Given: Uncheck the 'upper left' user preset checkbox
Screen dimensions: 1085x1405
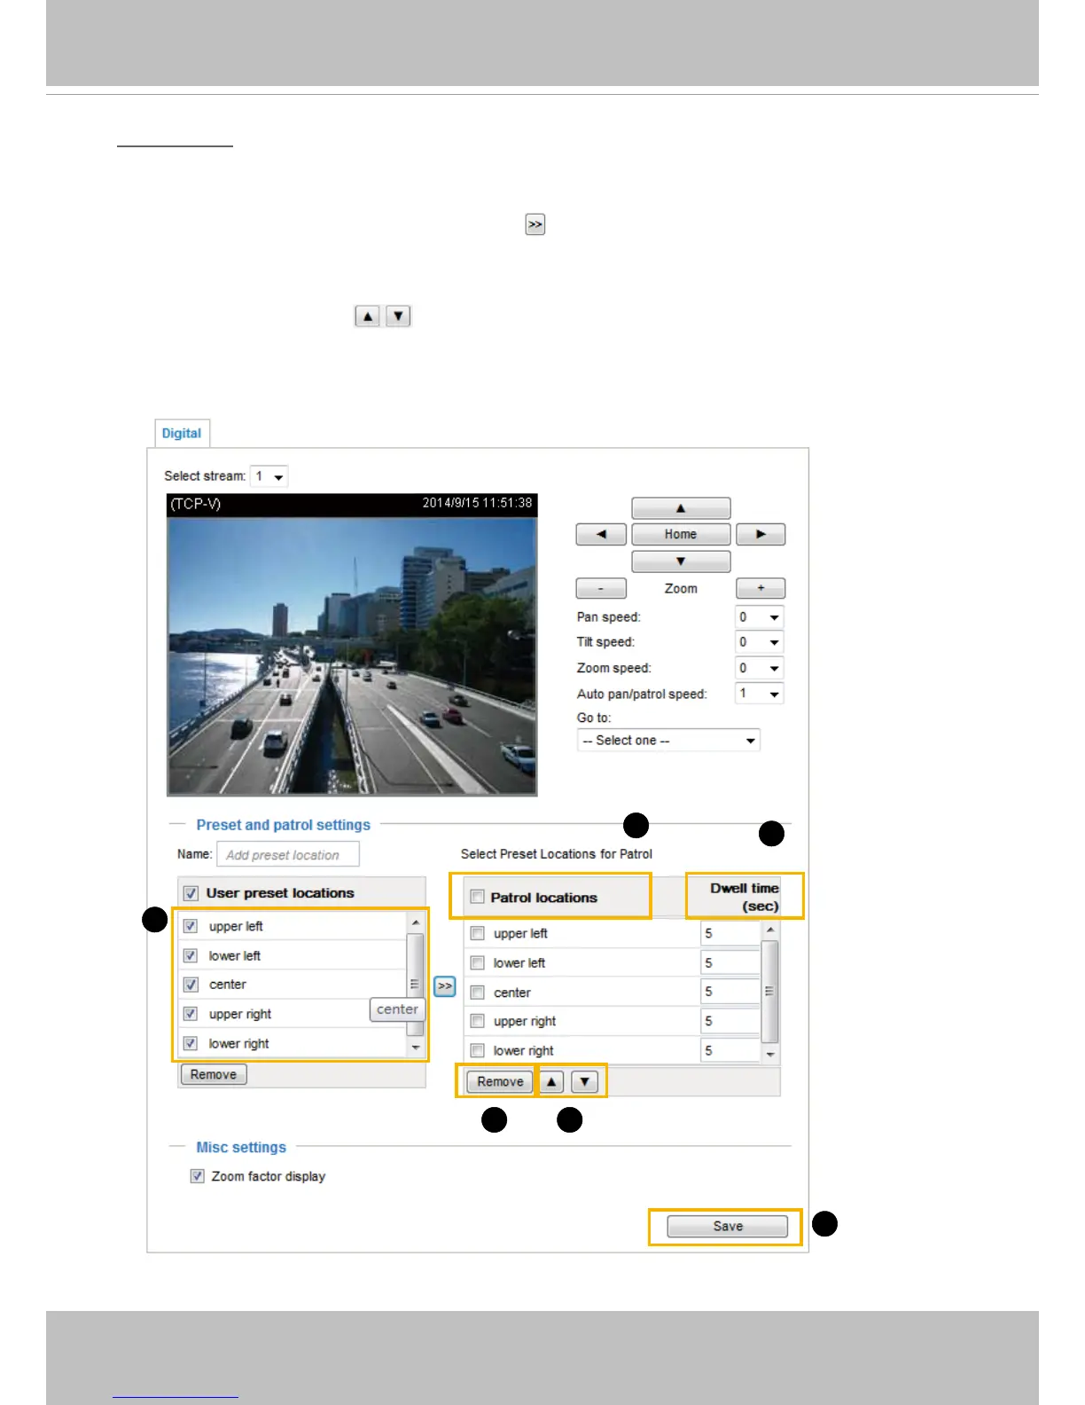Looking at the screenshot, I should (x=191, y=926).
